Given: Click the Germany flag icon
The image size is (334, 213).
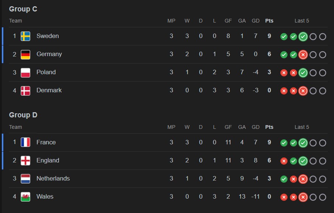Looking at the screenshot, I should point(25,54).
